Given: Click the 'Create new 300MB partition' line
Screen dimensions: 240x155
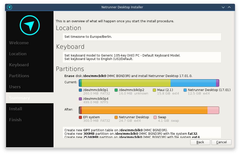Looking at the screenshot, I should pyautogui.click(x=131, y=133).
